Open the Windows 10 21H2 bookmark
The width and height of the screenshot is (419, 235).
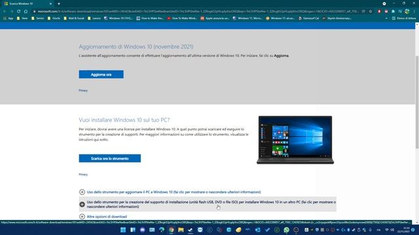[118, 18]
